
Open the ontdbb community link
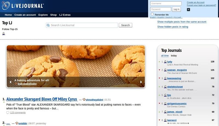click(x=23, y=123)
